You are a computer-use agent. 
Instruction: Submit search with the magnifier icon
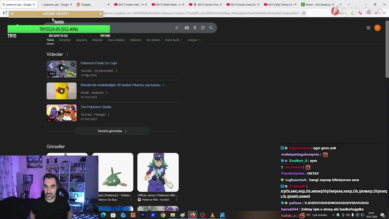(211, 28)
